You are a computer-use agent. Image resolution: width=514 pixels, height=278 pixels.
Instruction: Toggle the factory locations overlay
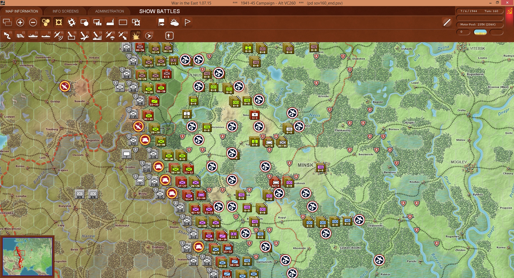coord(110,22)
